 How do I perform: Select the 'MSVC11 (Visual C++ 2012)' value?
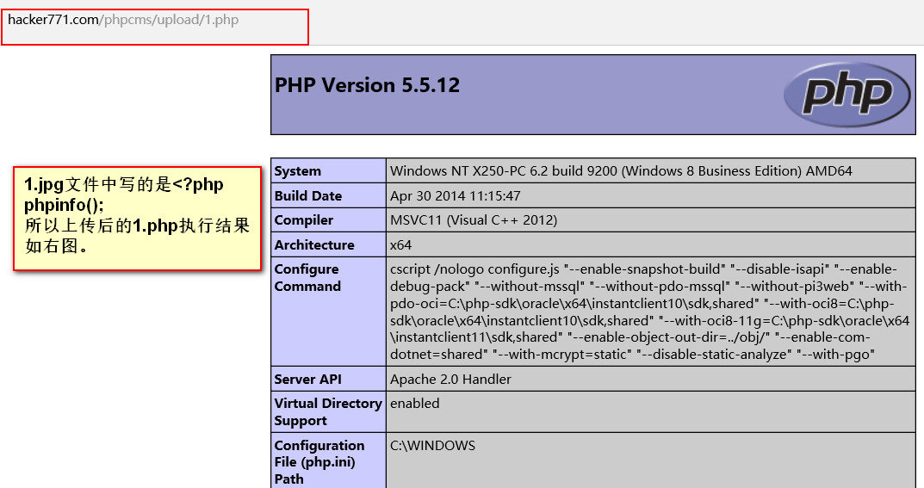474,220
